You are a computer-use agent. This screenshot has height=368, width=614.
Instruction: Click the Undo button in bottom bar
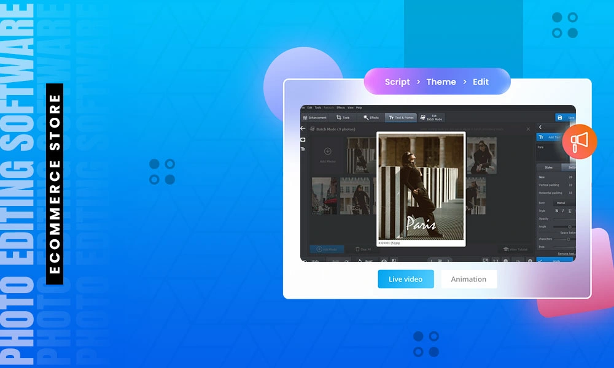pyautogui.click(x=312, y=261)
